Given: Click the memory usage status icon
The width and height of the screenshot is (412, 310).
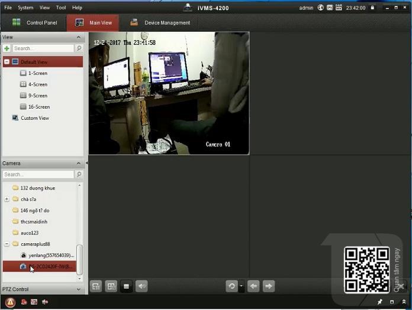Looking at the screenshot, I should [339, 7].
